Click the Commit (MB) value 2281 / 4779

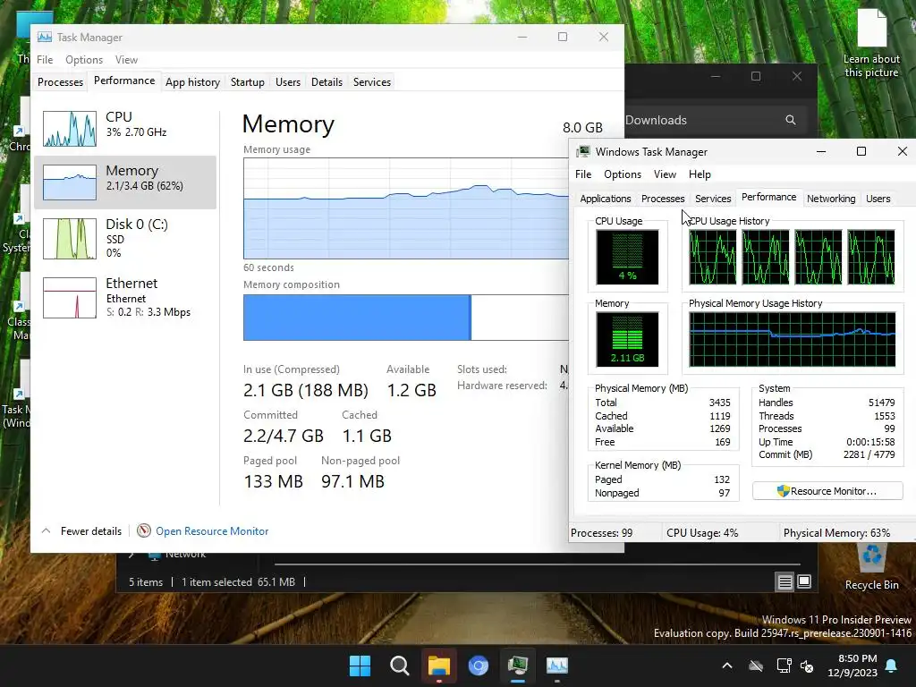[x=869, y=454]
